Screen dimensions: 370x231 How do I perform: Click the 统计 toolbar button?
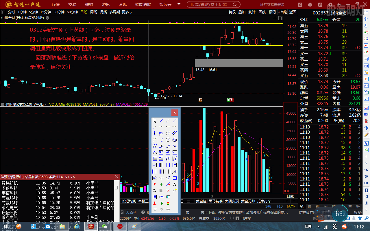click(252, 12)
